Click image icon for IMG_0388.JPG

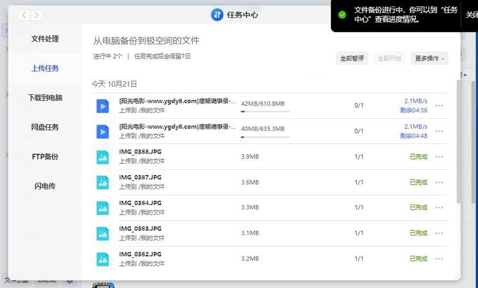[103, 157]
